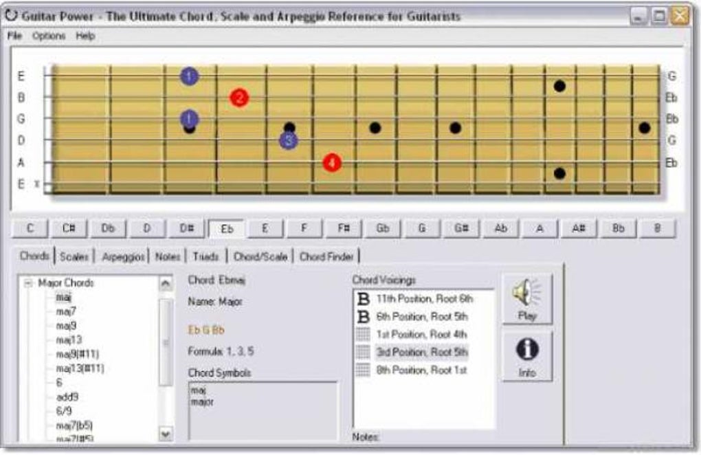Click the chord list scroll up arrow
This screenshot has width=701, height=455.
[166, 283]
